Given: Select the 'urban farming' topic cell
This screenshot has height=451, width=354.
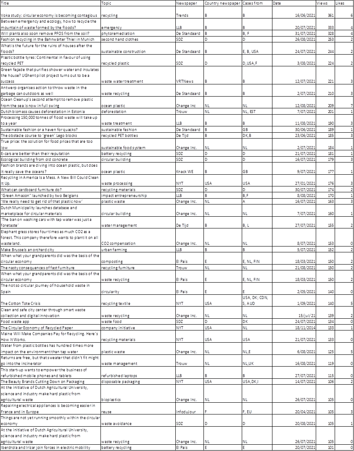Looking at the screenshot, I should (x=138, y=250).
